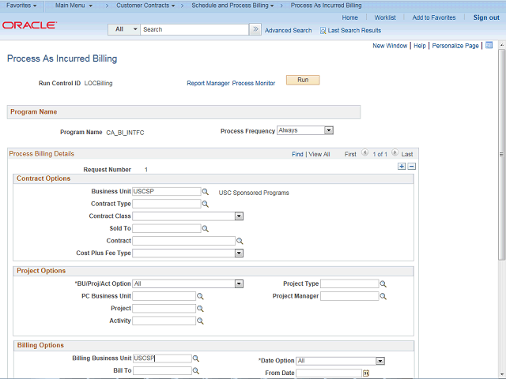Open the BU/Proj/Act Option dropdown
This screenshot has height=379, width=506.
(239, 283)
